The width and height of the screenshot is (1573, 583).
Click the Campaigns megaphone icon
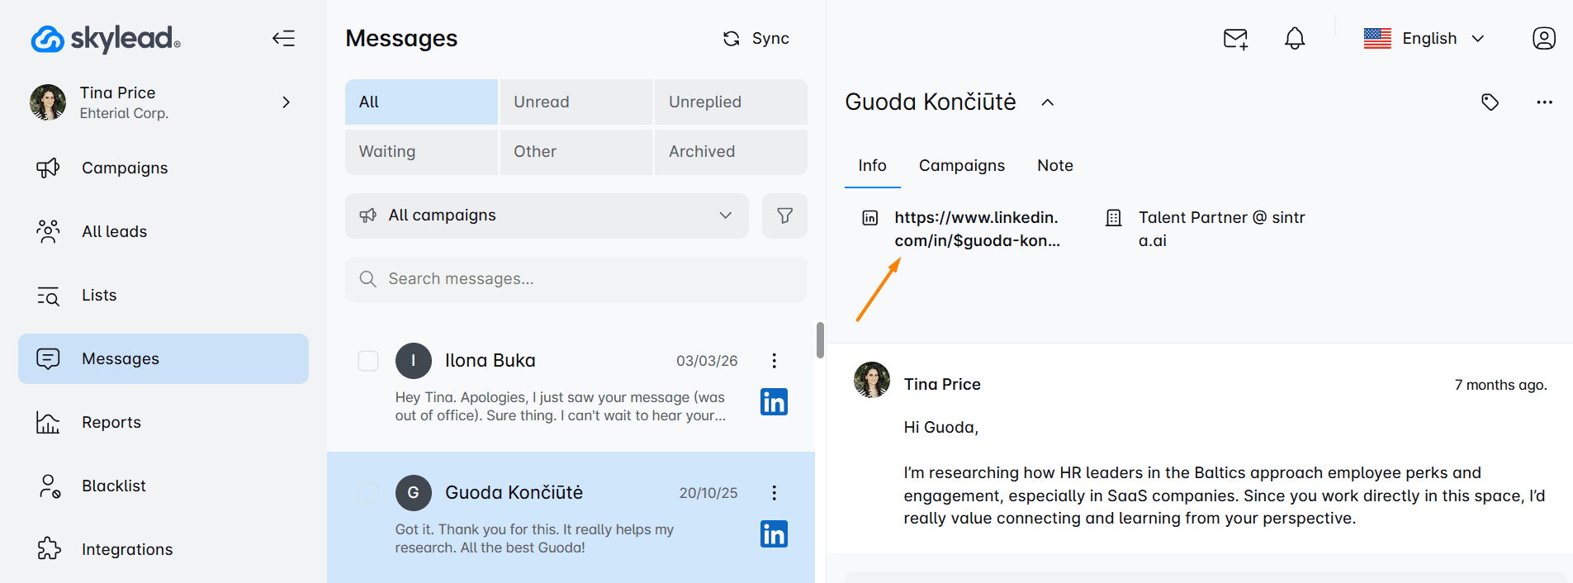48,168
